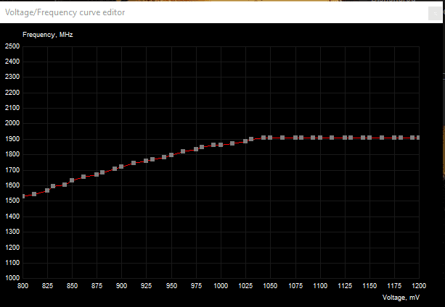Click the 1000 MHz label on frequency axis
Screen dimensions: 445x307
tap(12, 278)
